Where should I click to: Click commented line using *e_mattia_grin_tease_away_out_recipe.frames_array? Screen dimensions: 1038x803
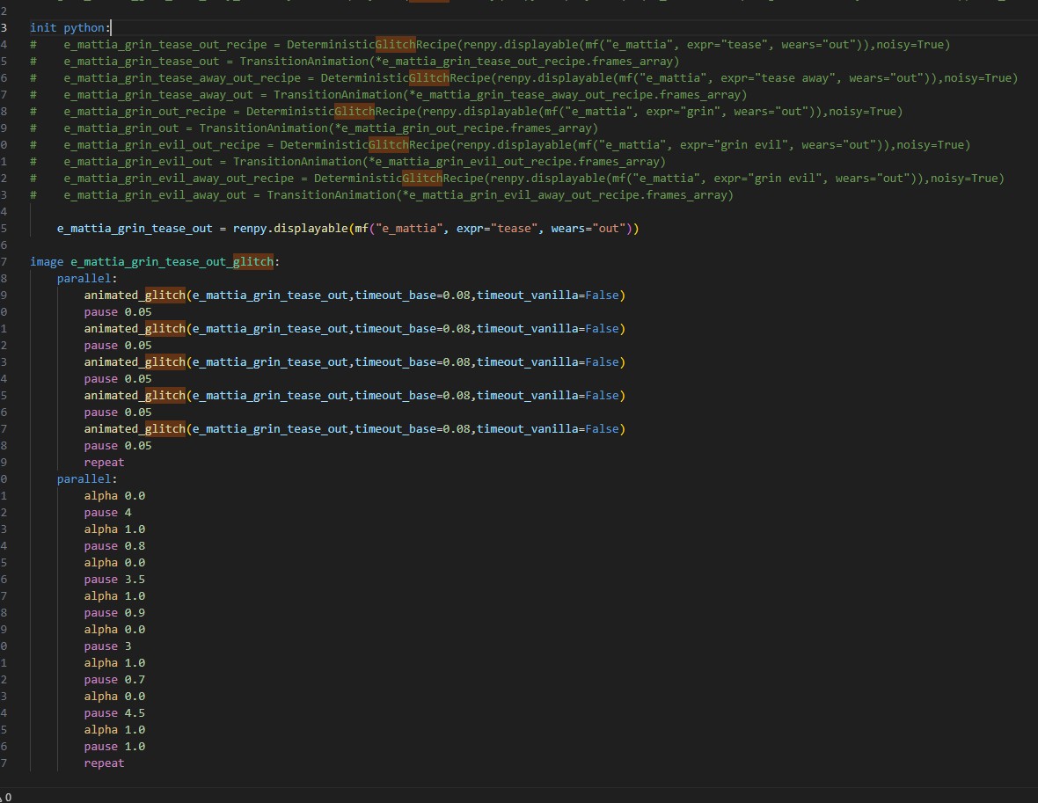(388, 95)
